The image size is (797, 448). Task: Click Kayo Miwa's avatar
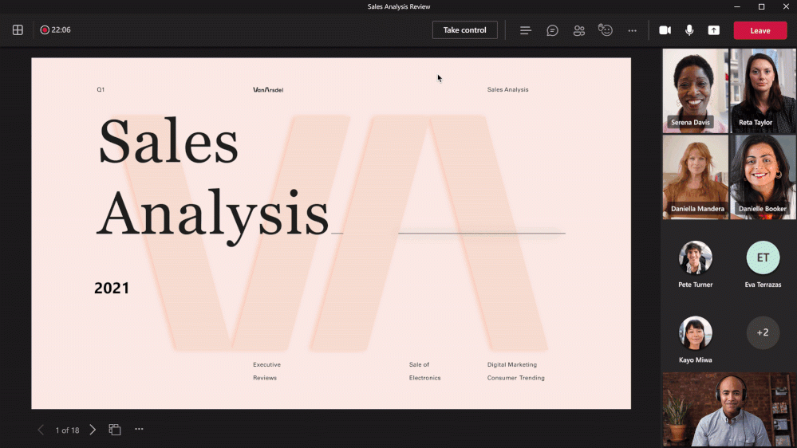(696, 332)
